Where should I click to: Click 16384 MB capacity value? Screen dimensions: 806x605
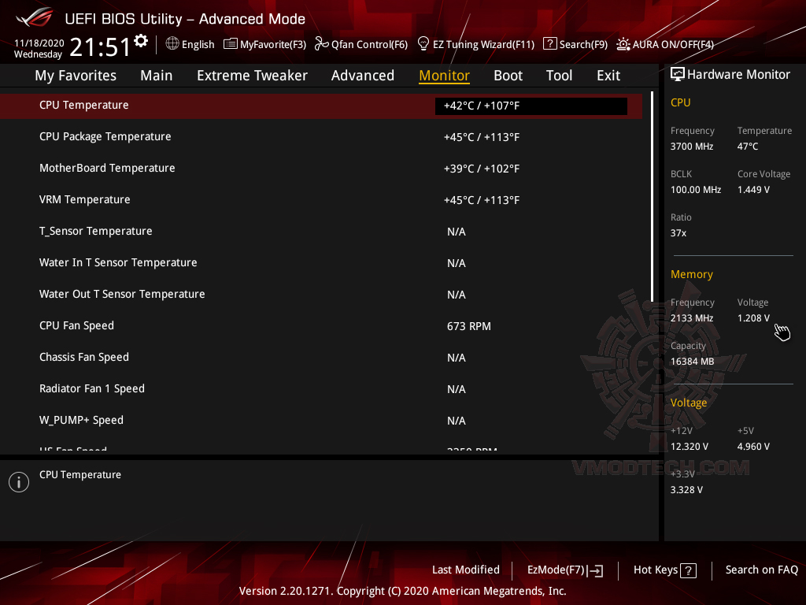pos(692,362)
